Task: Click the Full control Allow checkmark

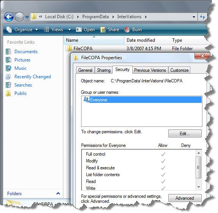Action: [163, 154]
